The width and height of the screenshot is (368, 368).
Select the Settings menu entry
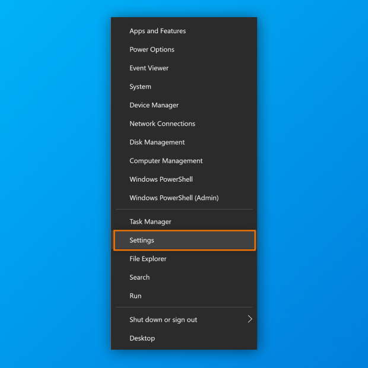coord(142,240)
